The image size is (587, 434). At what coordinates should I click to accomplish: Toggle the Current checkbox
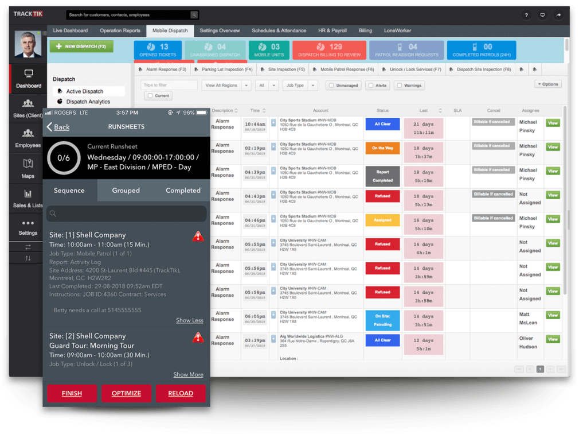pyautogui.click(x=150, y=95)
